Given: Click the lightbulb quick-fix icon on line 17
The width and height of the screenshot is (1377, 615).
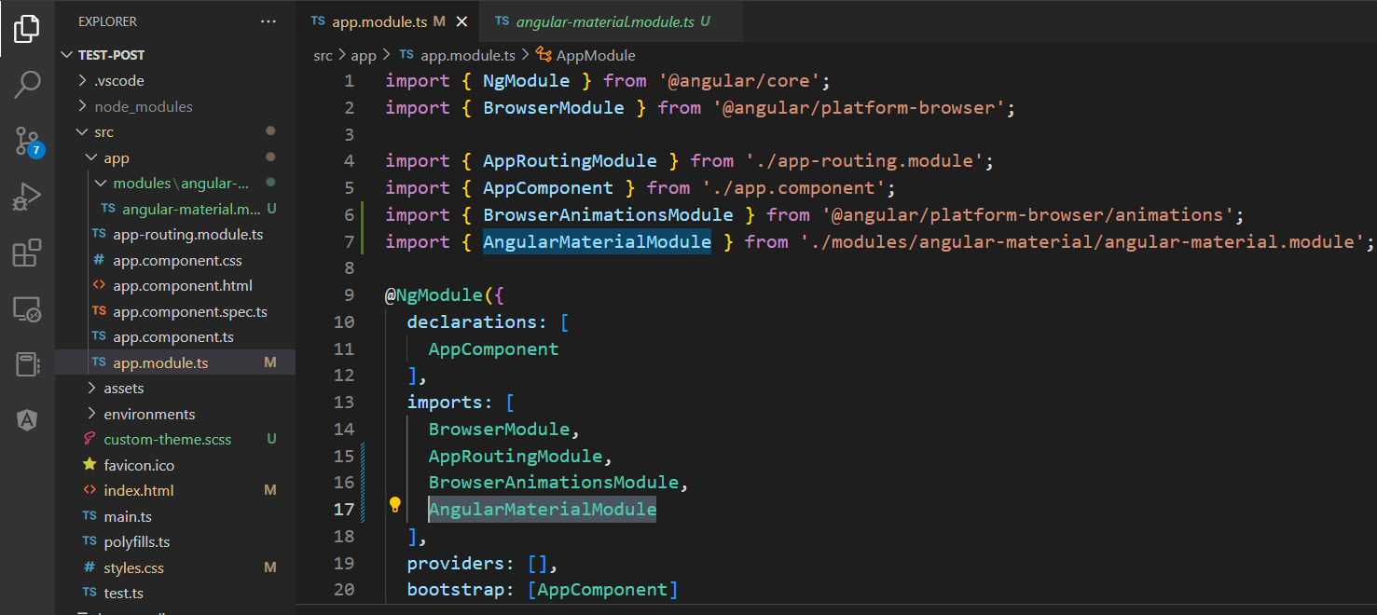Looking at the screenshot, I should point(394,505).
